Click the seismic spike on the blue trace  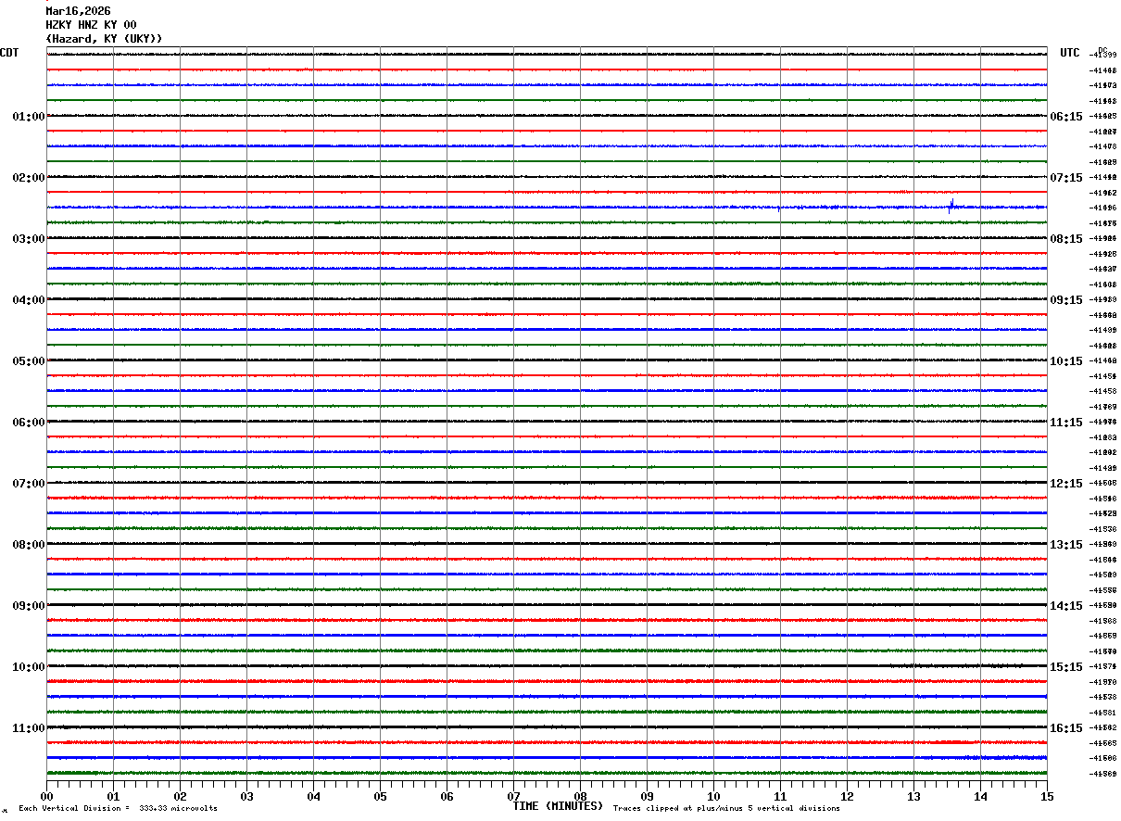(x=951, y=206)
